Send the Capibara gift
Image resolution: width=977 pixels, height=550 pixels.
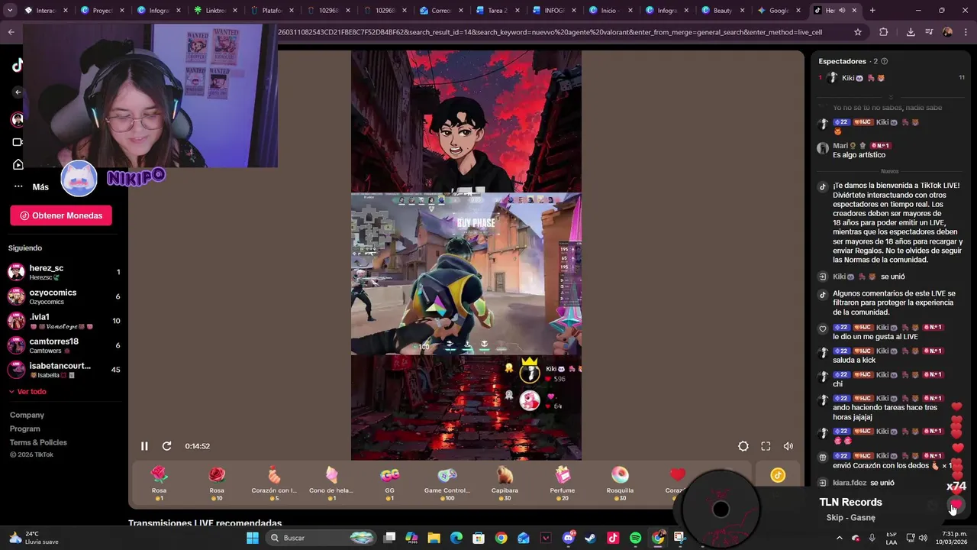(x=505, y=484)
